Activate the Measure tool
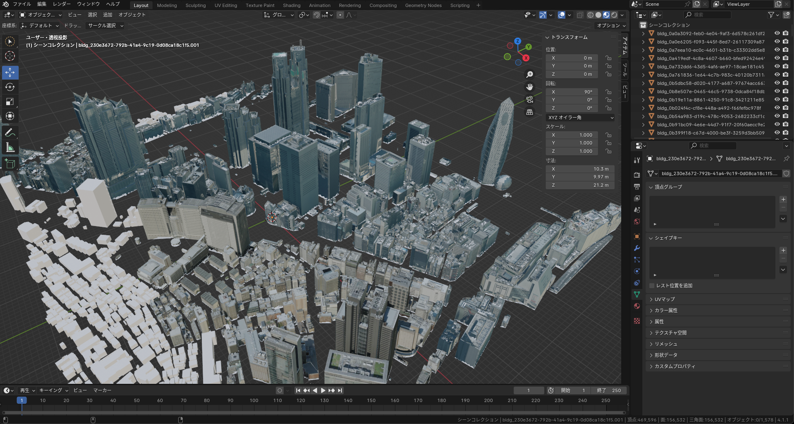The height and width of the screenshot is (424, 794). point(10,147)
